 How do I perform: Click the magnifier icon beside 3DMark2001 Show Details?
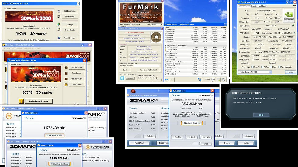pos(66,85)
